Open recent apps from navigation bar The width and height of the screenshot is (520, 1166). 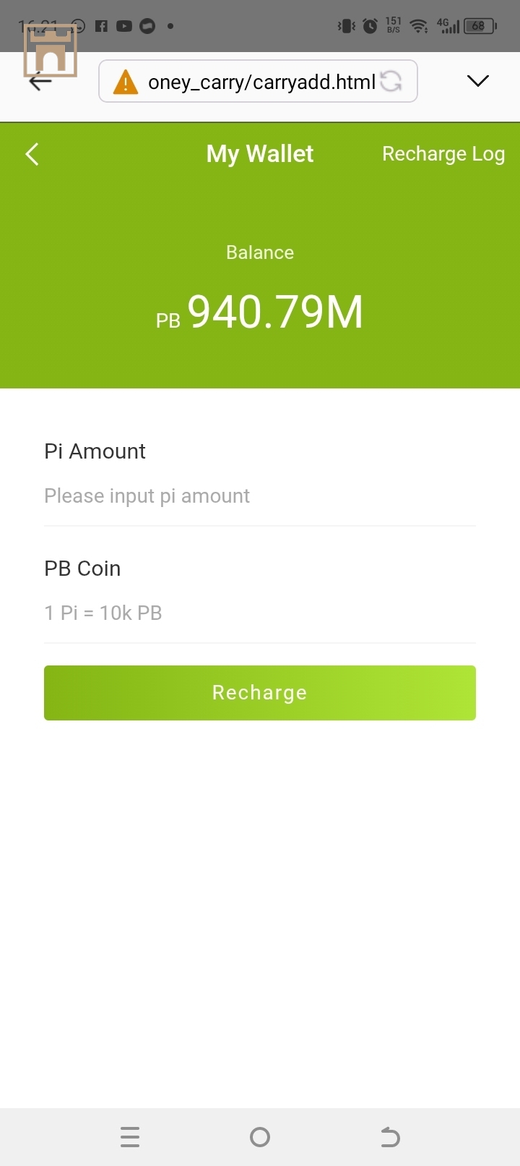(130, 1137)
